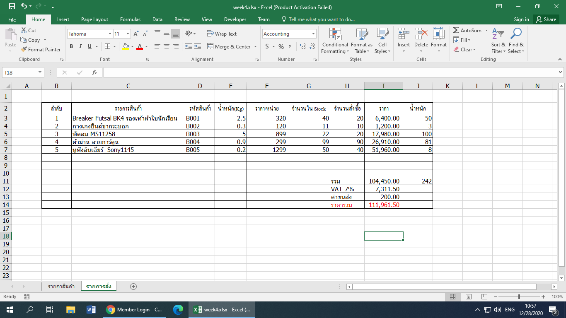
Task: Click the Share button
Action: tap(546, 19)
